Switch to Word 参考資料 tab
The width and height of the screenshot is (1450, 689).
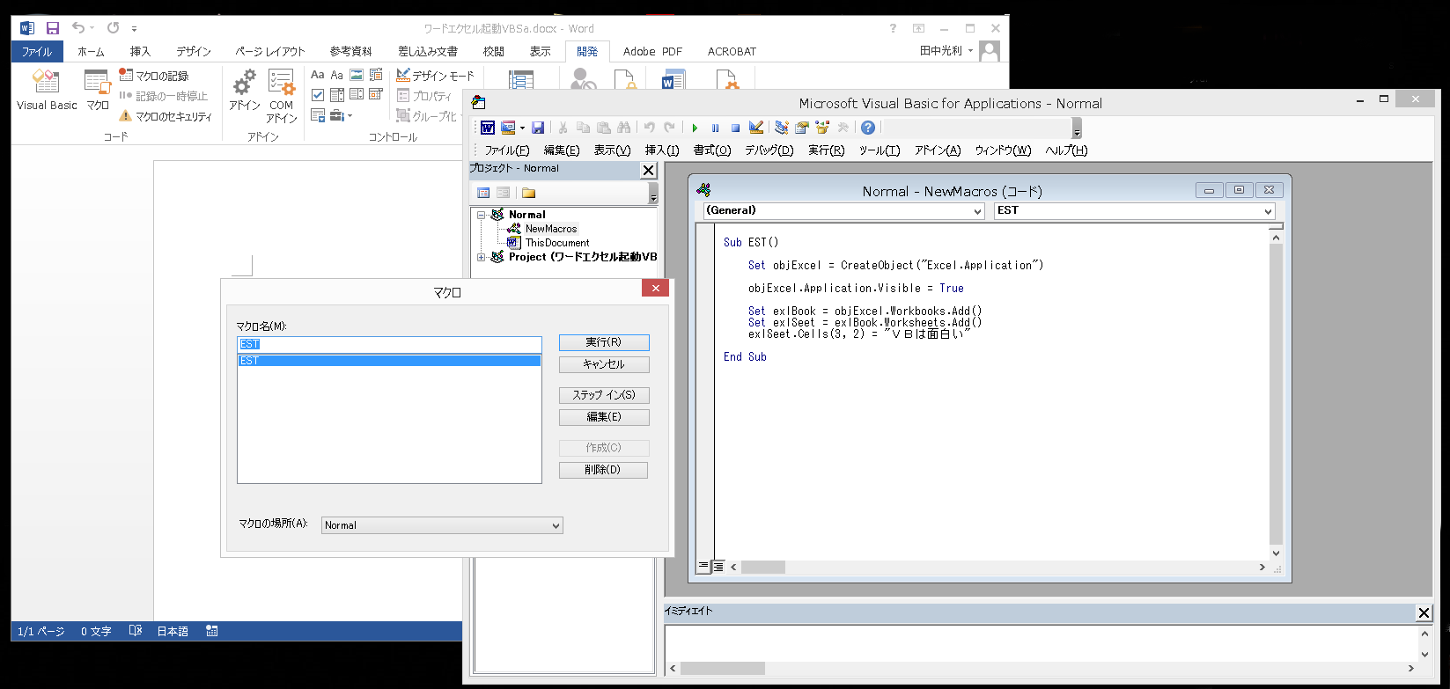351,52
